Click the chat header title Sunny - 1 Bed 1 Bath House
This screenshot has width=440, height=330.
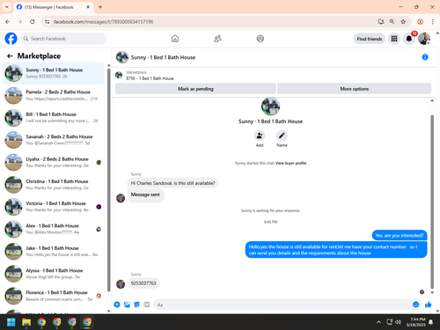tap(163, 57)
